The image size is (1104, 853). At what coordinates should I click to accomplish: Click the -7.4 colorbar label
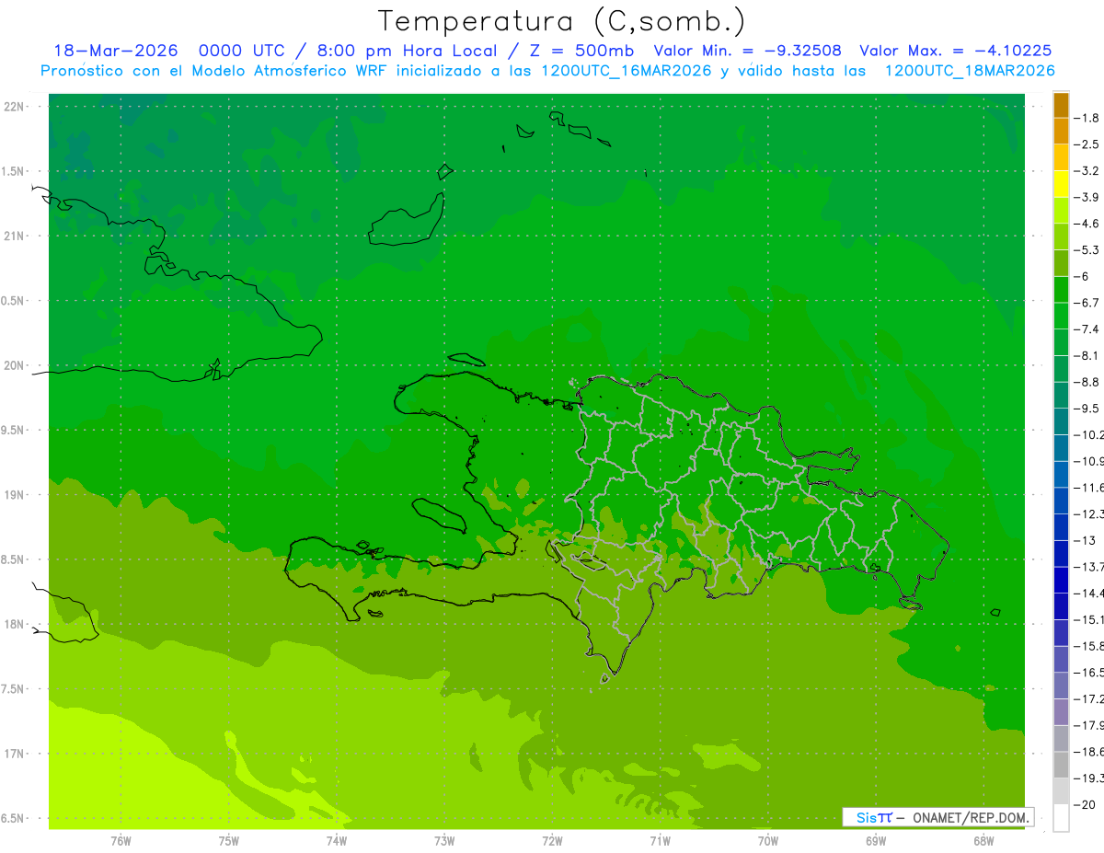coord(1088,329)
